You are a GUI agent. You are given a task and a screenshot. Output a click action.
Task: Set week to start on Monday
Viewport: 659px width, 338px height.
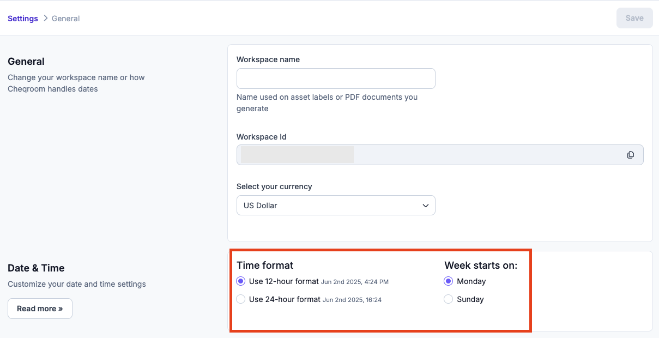449,281
